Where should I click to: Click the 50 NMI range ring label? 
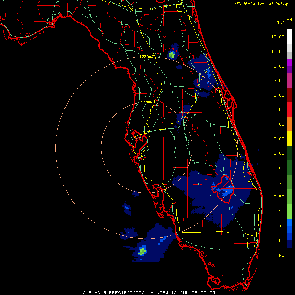click(147, 102)
